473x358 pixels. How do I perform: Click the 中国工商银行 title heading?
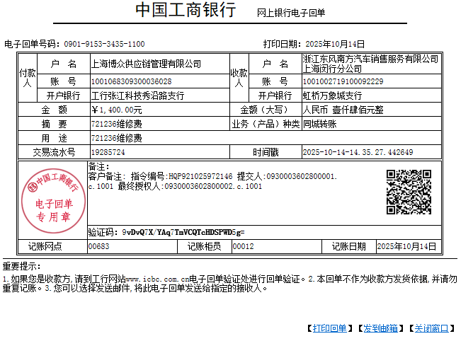(186, 11)
